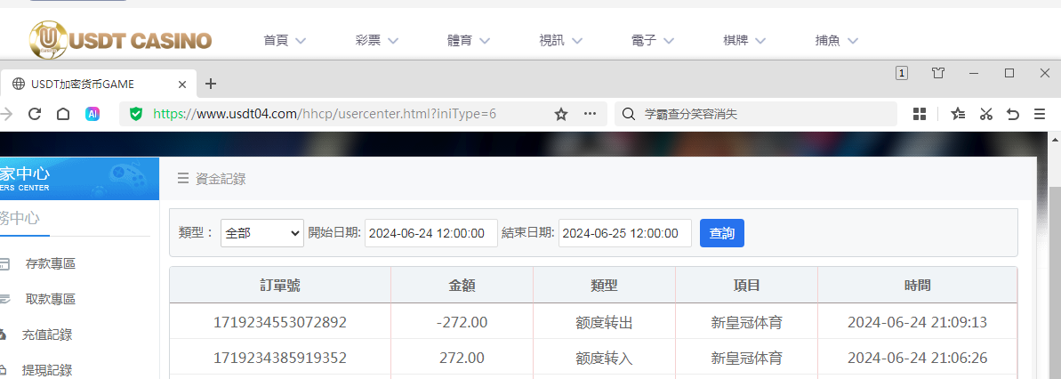The width and height of the screenshot is (1061, 379).
Task: Close the USDT加密货币GAME tab
Action: point(182,85)
